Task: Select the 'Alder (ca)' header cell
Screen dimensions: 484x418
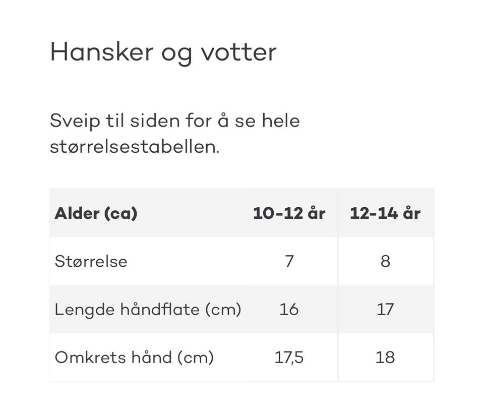Action: [96, 213]
